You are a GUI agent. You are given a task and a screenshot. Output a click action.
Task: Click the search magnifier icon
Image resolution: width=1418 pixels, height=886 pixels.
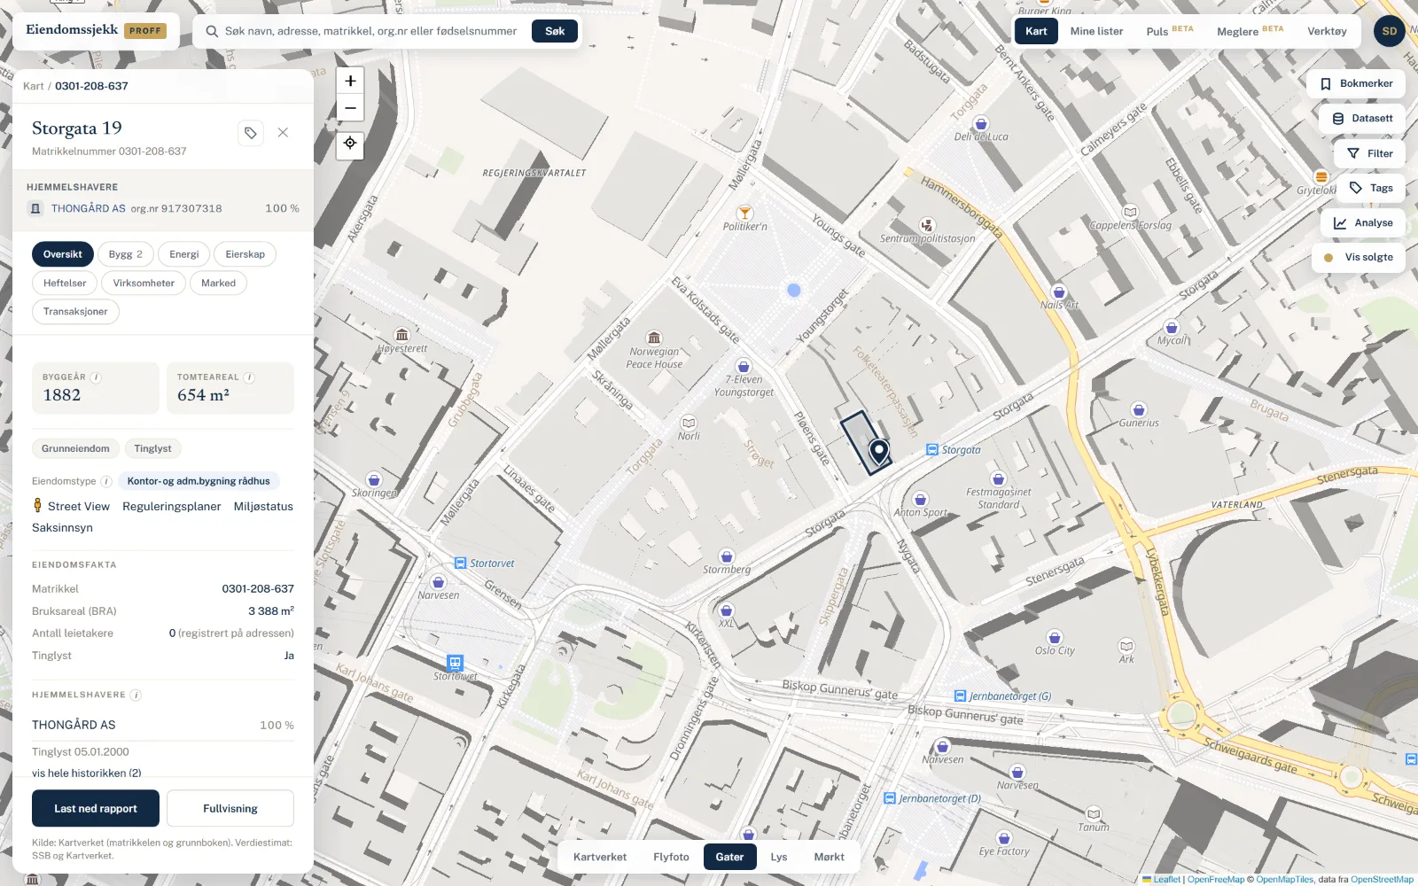pyautogui.click(x=212, y=31)
